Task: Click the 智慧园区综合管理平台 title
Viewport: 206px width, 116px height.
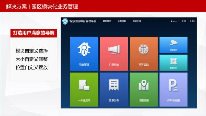Action: [83, 21]
